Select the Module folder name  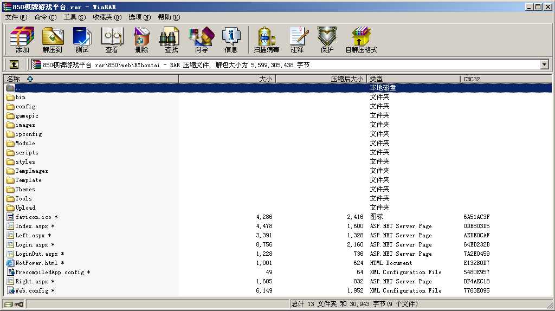pyautogui.click(x=25, y=143)
